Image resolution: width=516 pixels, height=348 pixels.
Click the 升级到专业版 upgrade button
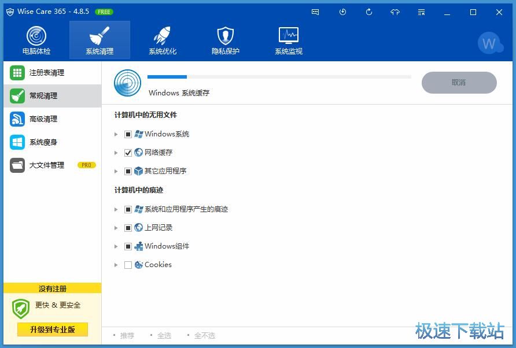coord(52,330)
